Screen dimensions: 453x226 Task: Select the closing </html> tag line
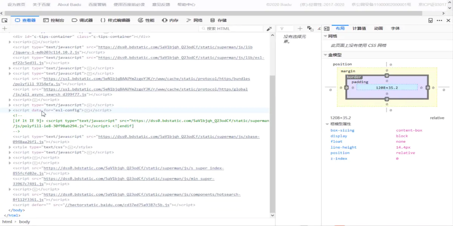click(12, 216)
